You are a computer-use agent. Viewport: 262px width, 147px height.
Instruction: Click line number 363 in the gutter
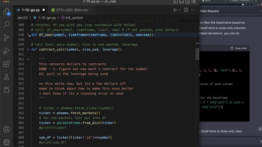[21, 113]
